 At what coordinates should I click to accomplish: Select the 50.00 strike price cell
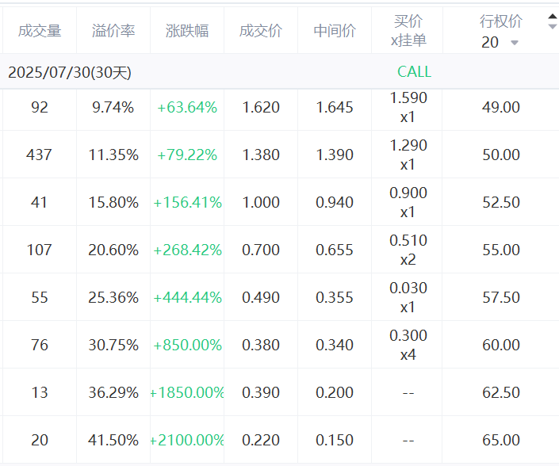pos(500,155)
